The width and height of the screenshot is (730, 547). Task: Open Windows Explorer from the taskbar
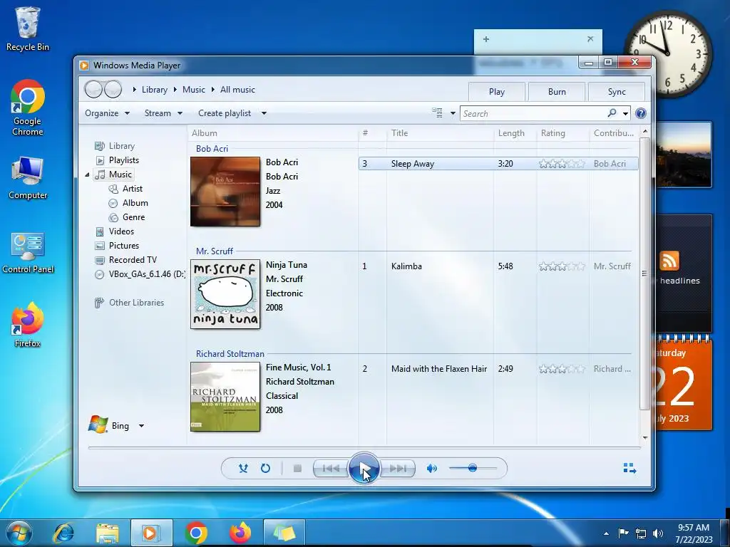click(x=107, y=533)
